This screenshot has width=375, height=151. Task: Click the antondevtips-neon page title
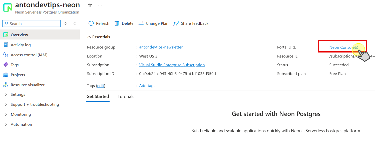[48, 5]
